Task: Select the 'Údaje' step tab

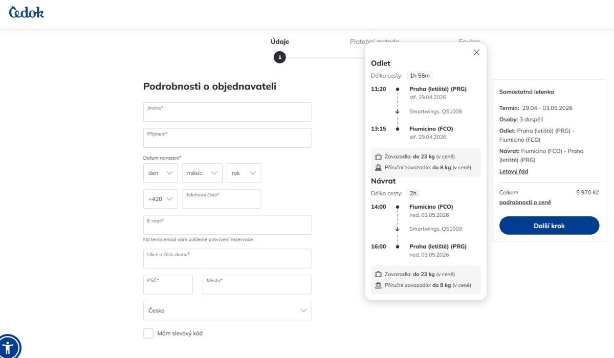Action: coord(279,42)
